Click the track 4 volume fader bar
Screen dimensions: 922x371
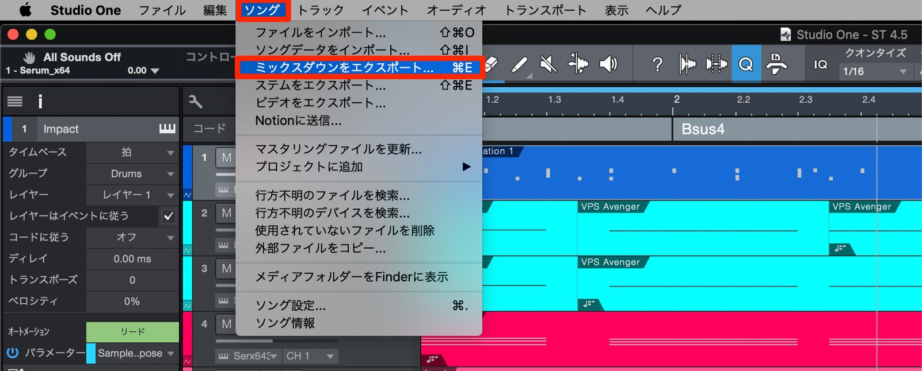(x=277, y=341)
